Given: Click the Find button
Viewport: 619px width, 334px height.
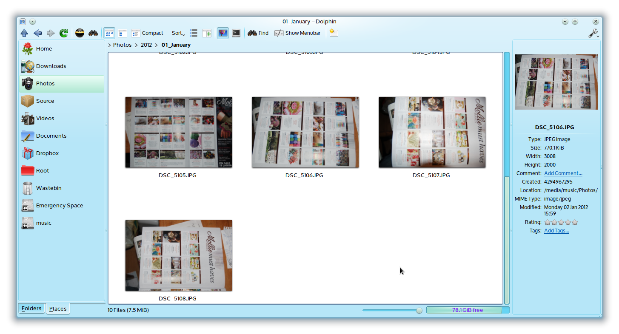Looking at the screenshot, I should pos(258,33).
